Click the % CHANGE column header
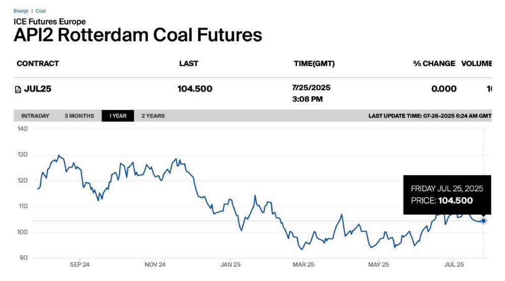505x281 pixels. click(x=434, y=64)
